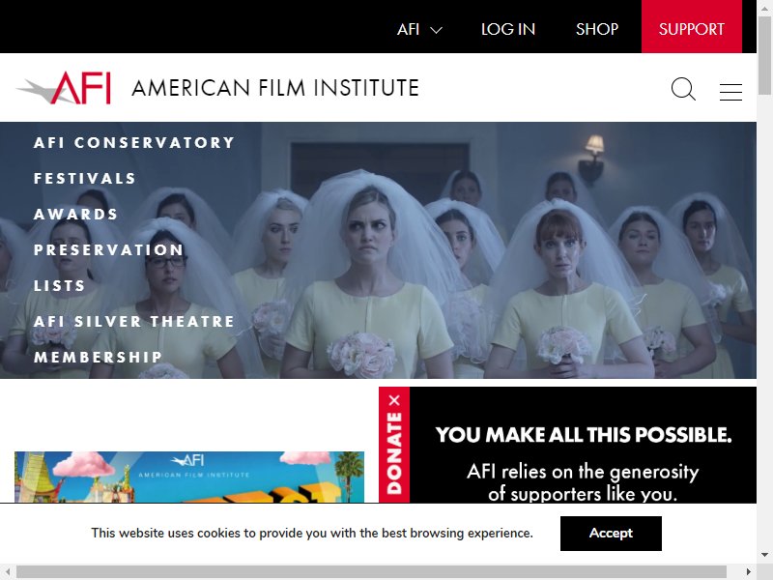The image size is (773, 580).
Task: Click the AFI logo
Action: 64,88
